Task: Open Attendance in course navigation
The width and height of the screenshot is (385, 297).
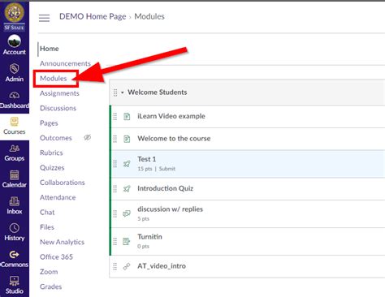Action: coord(58,197)
